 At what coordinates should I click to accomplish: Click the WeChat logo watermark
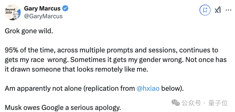point(176,103)
